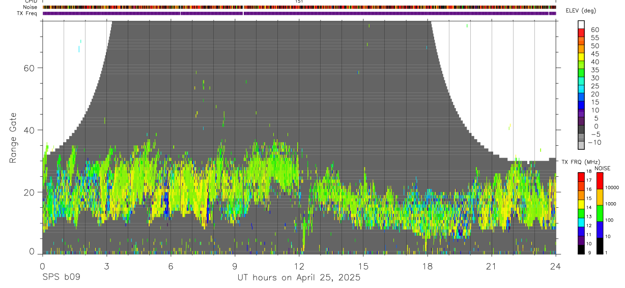625x288 pixels.
Task: Click the range gate 40 axis label
Action: (x=29, y=130)
